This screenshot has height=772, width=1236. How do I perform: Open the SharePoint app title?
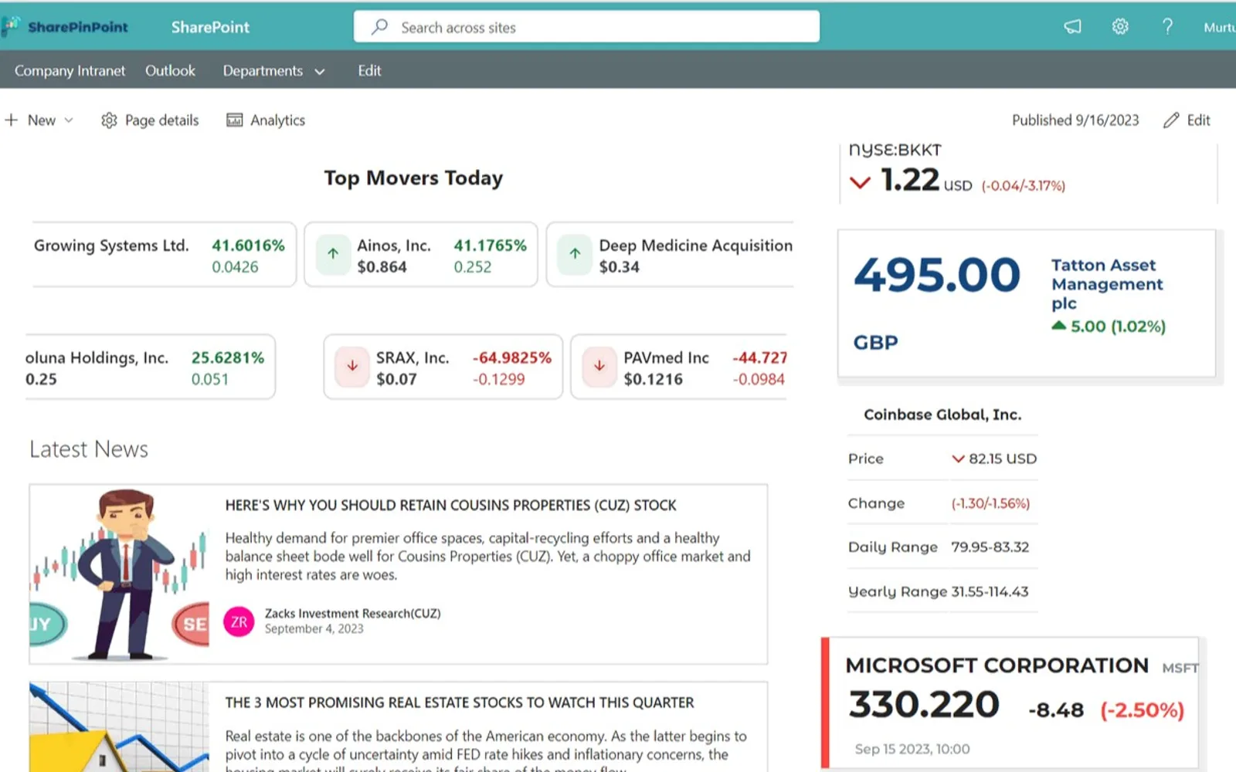[210, 27]
